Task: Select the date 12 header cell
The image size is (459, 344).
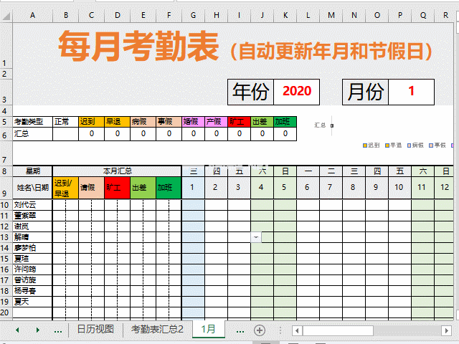Action: click(x=445, y=188)
